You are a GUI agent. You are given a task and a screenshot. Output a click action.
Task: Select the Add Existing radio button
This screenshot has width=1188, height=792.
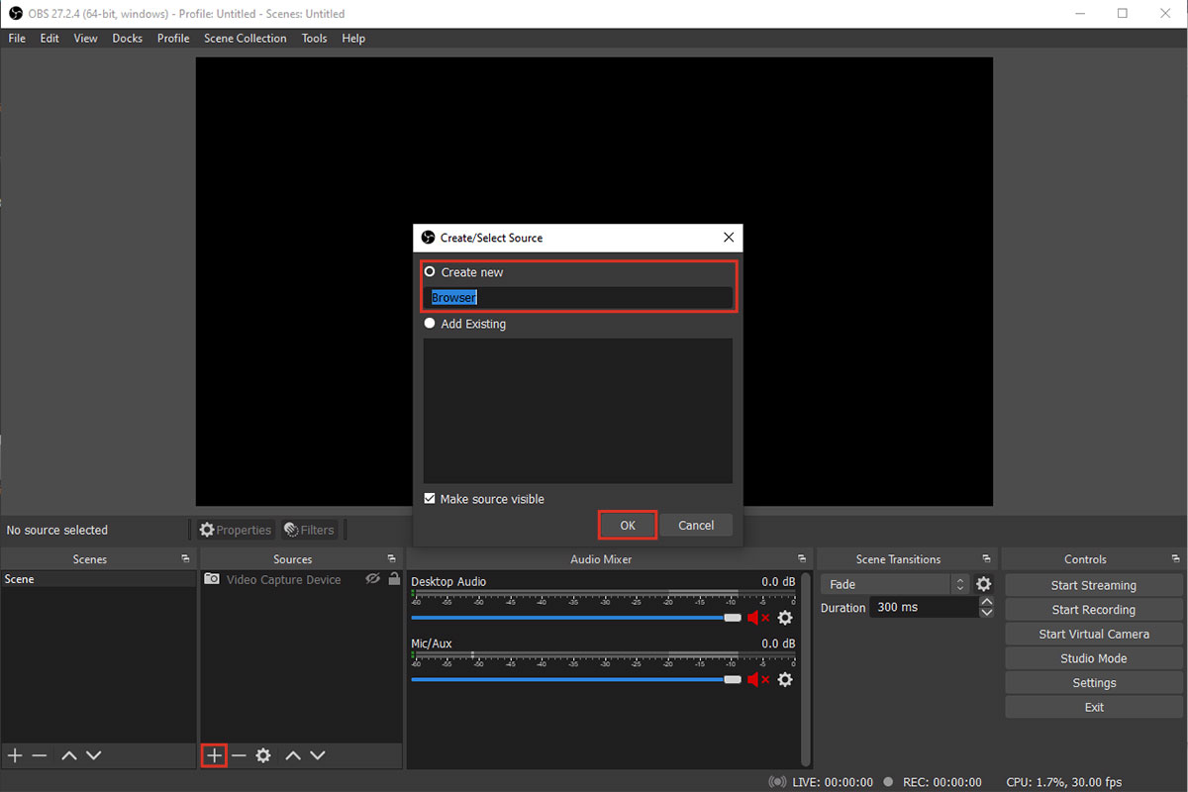point(430,323)
